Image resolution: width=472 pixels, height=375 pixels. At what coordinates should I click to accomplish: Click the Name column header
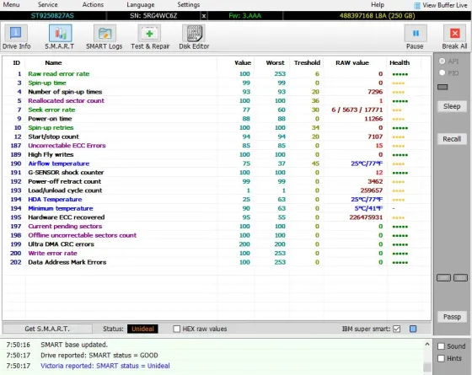(x=53, y=62)
